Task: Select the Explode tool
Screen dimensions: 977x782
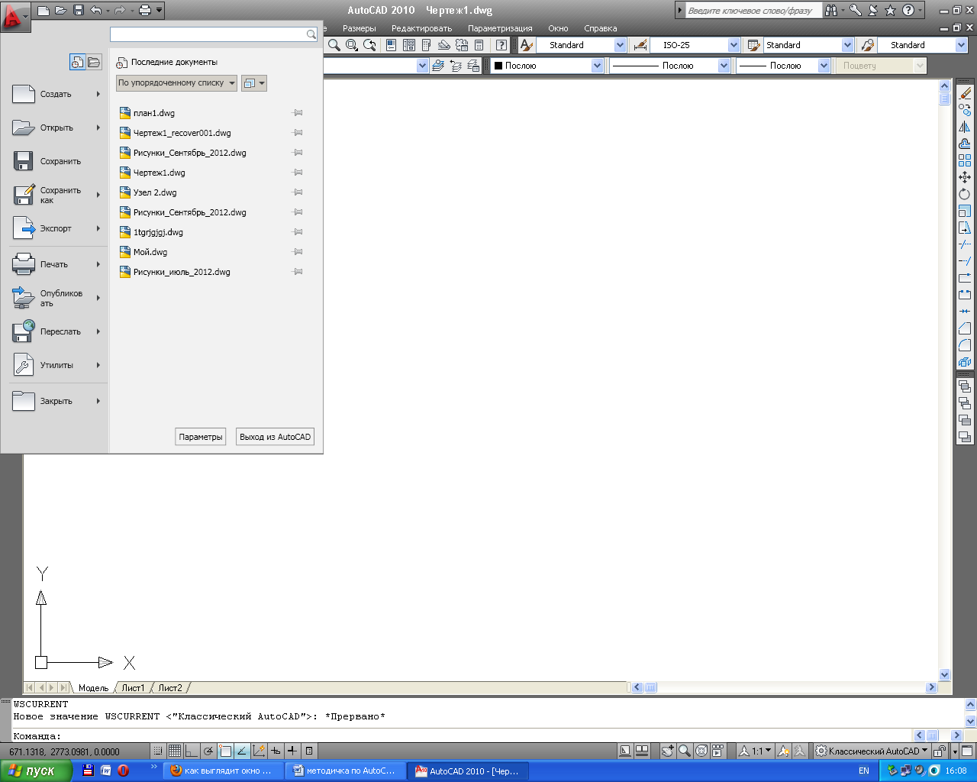Action: click(x=965, y=362)
